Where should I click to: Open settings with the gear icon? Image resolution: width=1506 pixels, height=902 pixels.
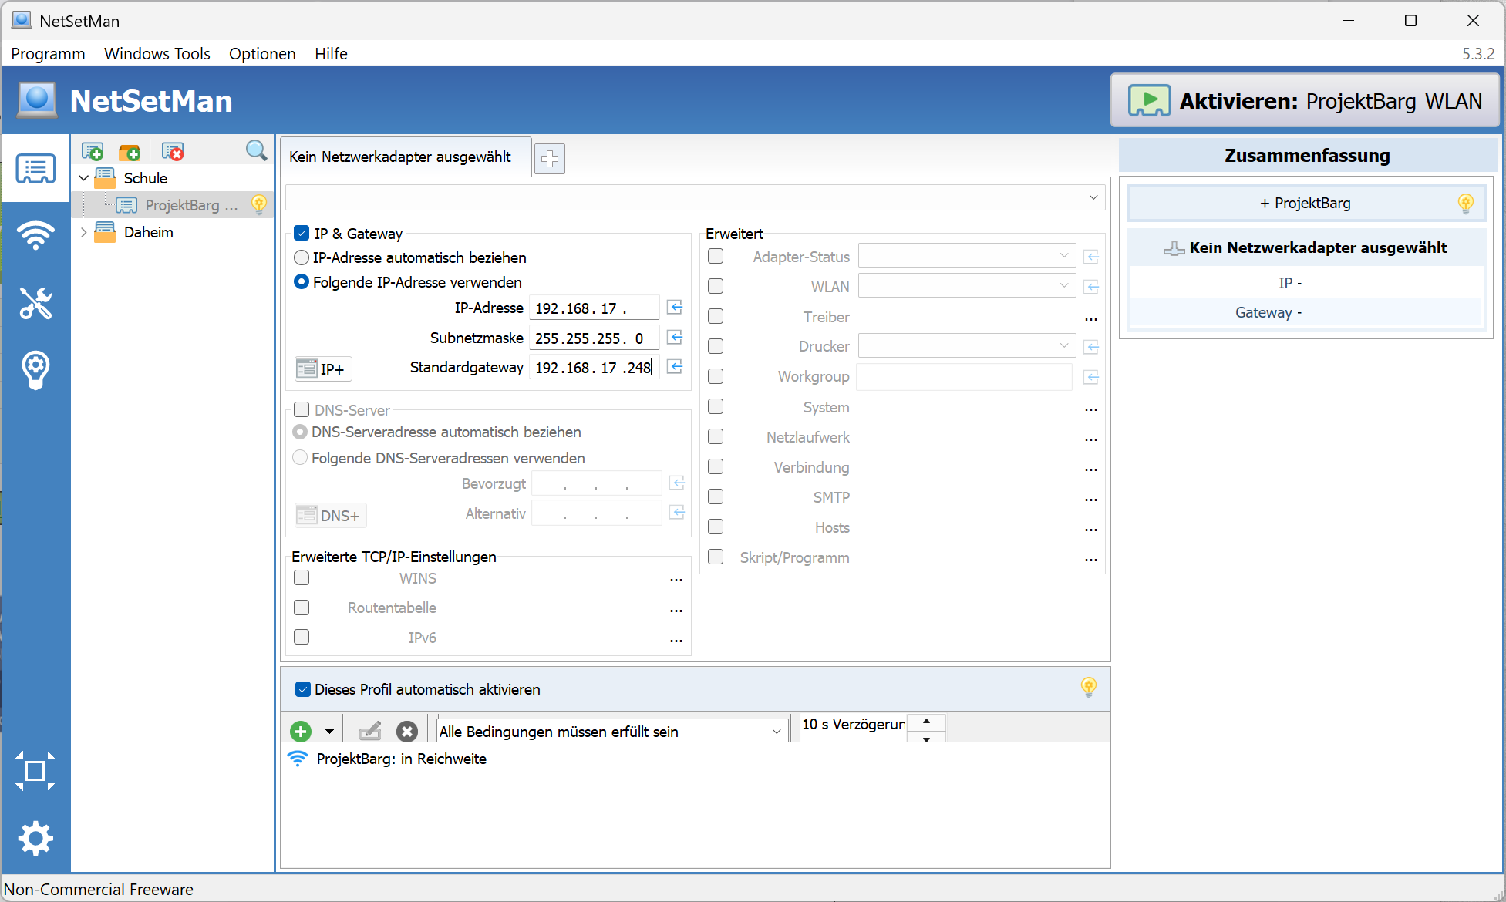pos(35,838)
